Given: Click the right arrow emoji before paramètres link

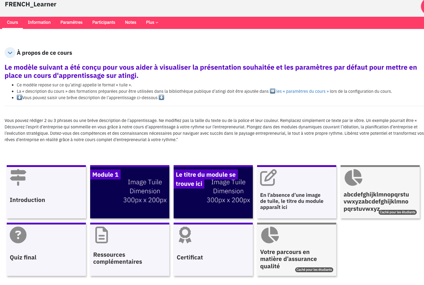Looking at the screenshot, I should click(273, 91).
